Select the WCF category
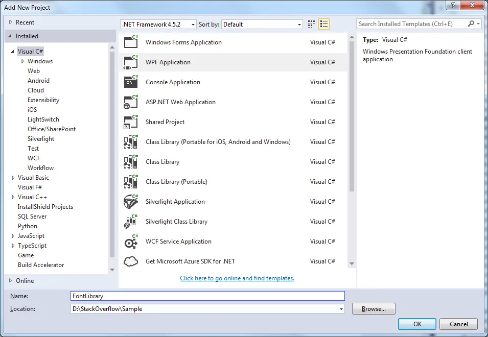Viewport: 488px width, 337px height. coord(34,158)
